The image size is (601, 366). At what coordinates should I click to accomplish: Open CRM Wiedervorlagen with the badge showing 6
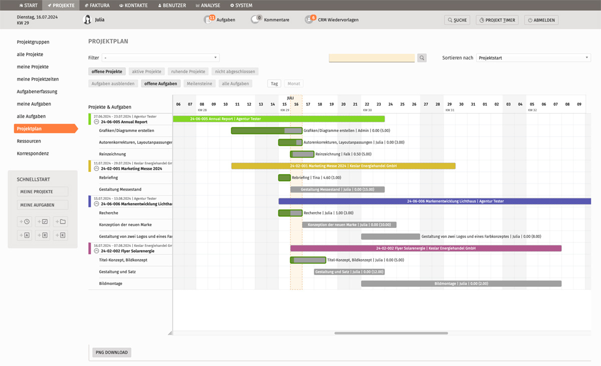coord(310,19)
